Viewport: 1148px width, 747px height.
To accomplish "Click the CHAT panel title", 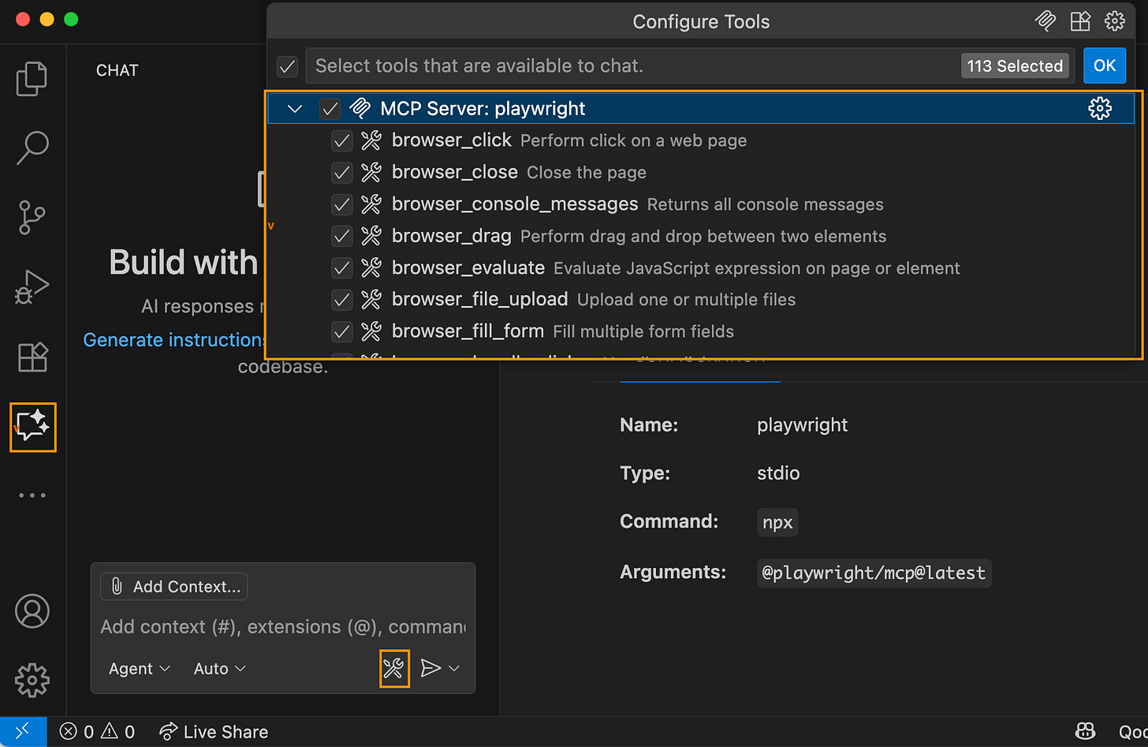I will pos(117,70).
